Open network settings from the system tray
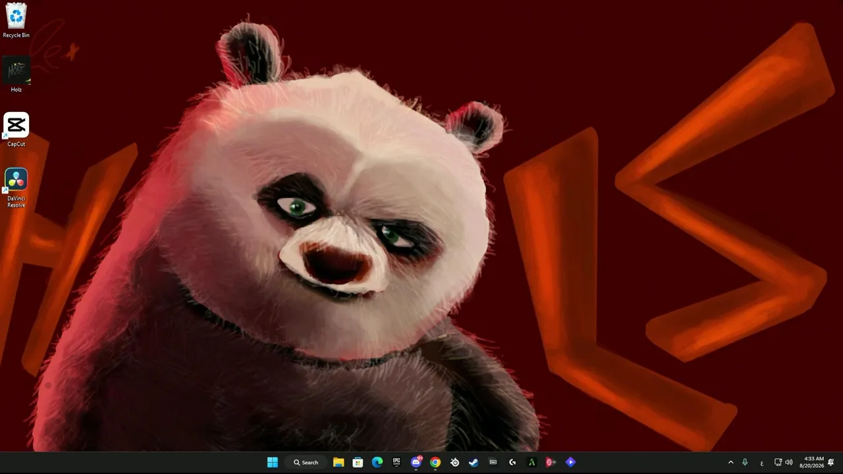 click(x=778, y=462)
